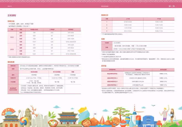Select class period '4' row number
The image size is (182, 127).
[107, 31]
